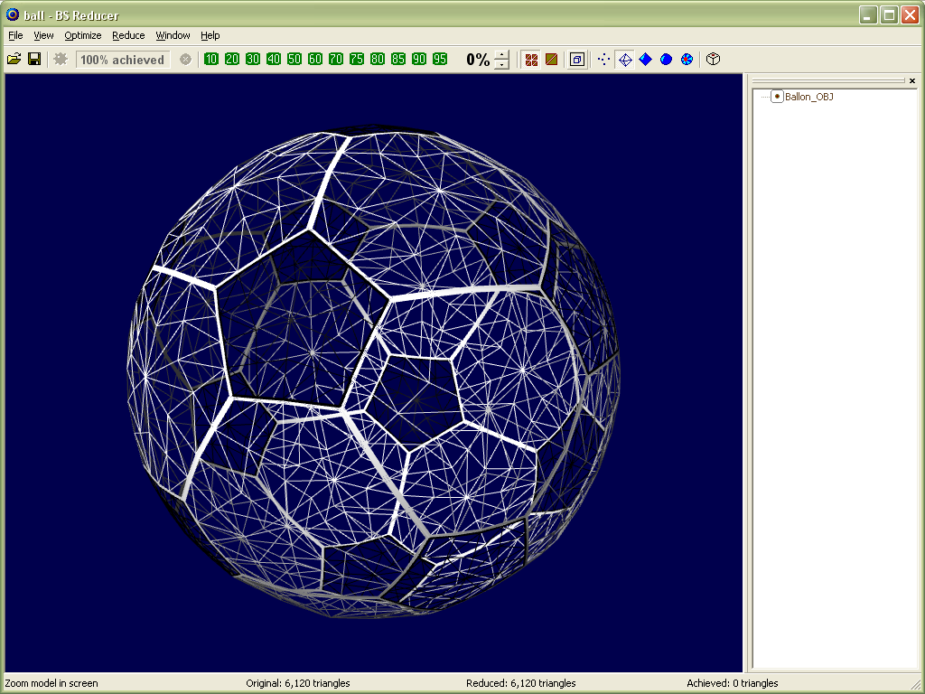Reduce model by 90 percent preset
The height and width of the screenshot is (694, 925).
pos(419,59)
